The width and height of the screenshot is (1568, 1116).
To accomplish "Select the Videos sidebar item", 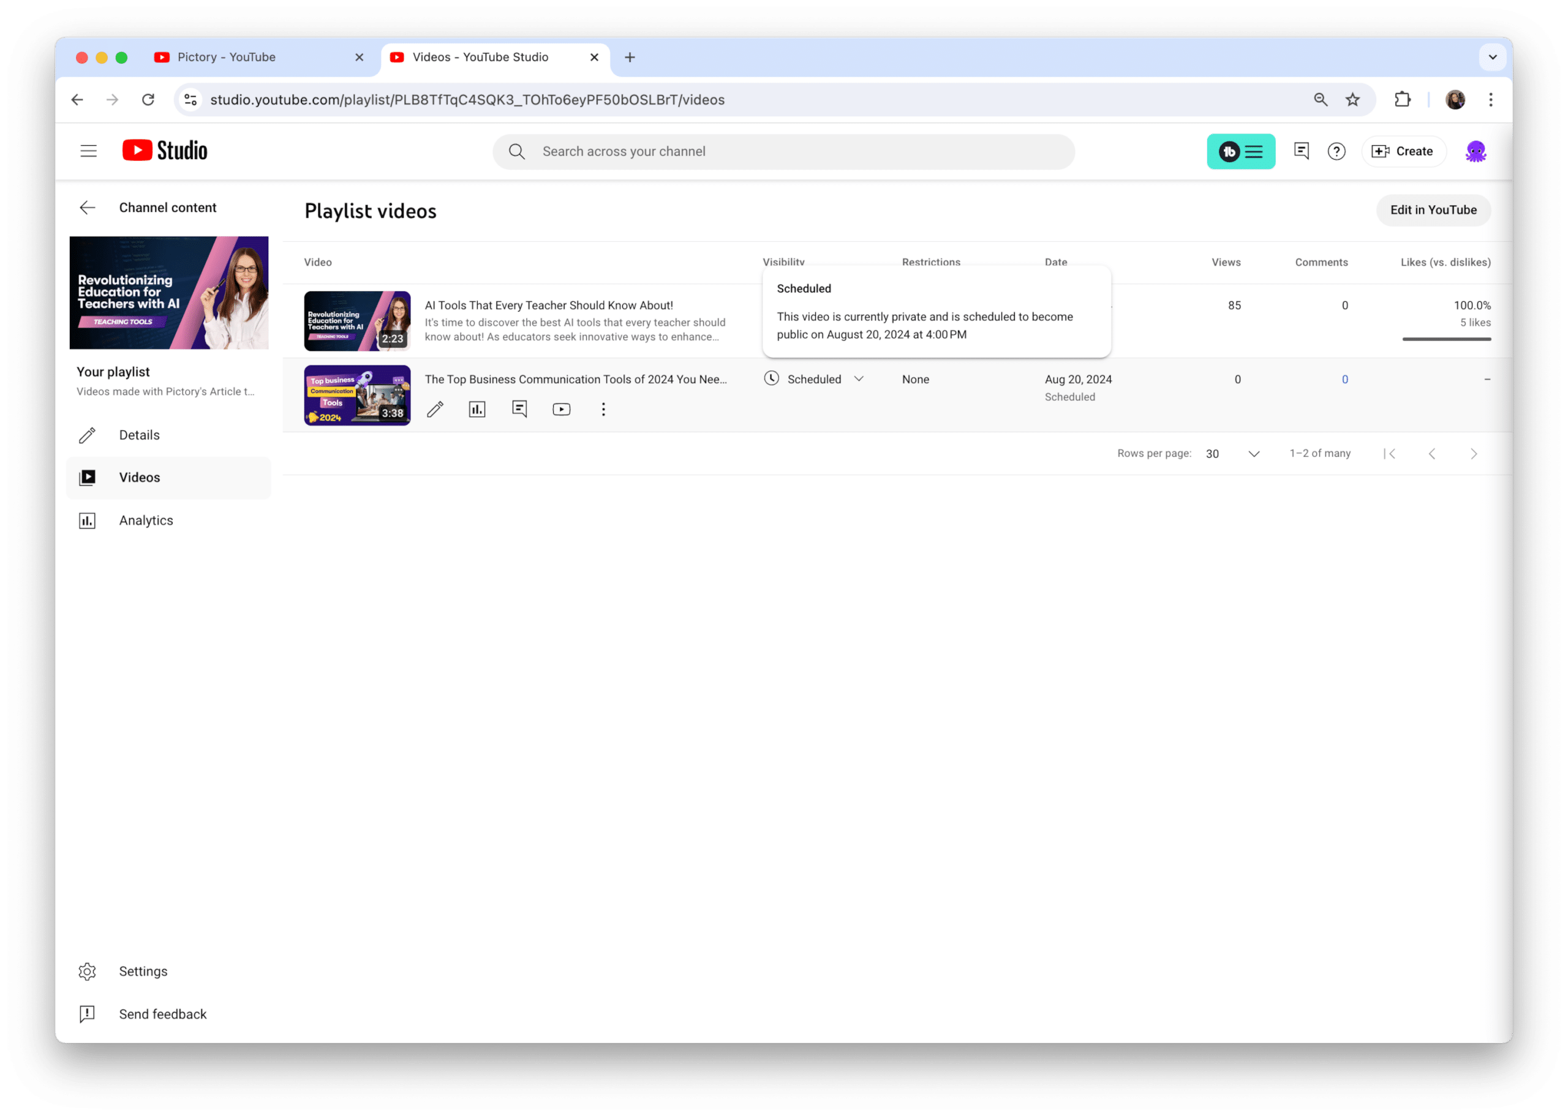I will [168, 477].
